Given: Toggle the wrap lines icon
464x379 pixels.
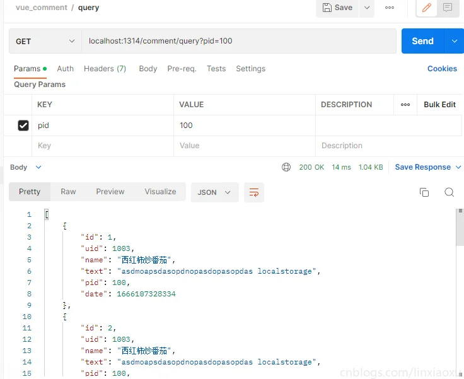Looking at the screenshot, I should (x=254, y=192).
